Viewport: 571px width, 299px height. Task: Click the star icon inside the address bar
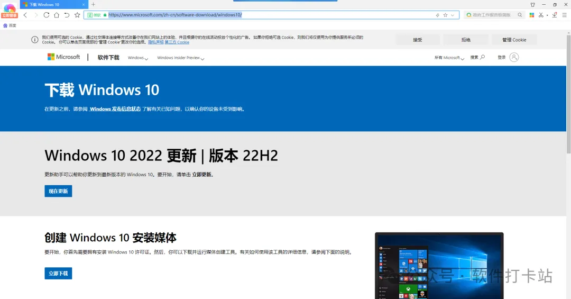[x=445, y=15]
